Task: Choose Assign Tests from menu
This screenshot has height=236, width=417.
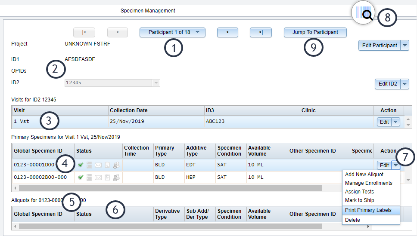Action: click(371, 192)
